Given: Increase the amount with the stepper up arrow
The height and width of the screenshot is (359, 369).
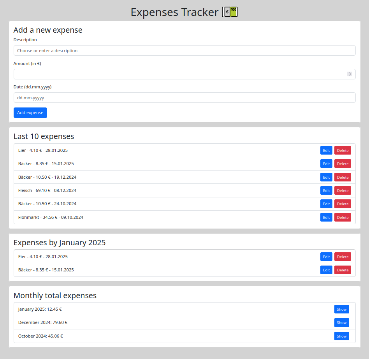Looking at the screenshot, I should [x=350, y=72].
